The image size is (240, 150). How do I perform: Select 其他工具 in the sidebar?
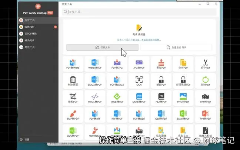[38, 47]
